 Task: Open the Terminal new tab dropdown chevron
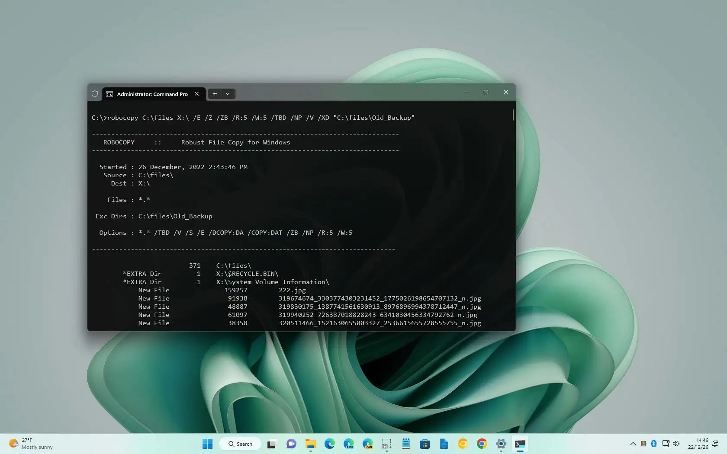[x=228, y=94]
